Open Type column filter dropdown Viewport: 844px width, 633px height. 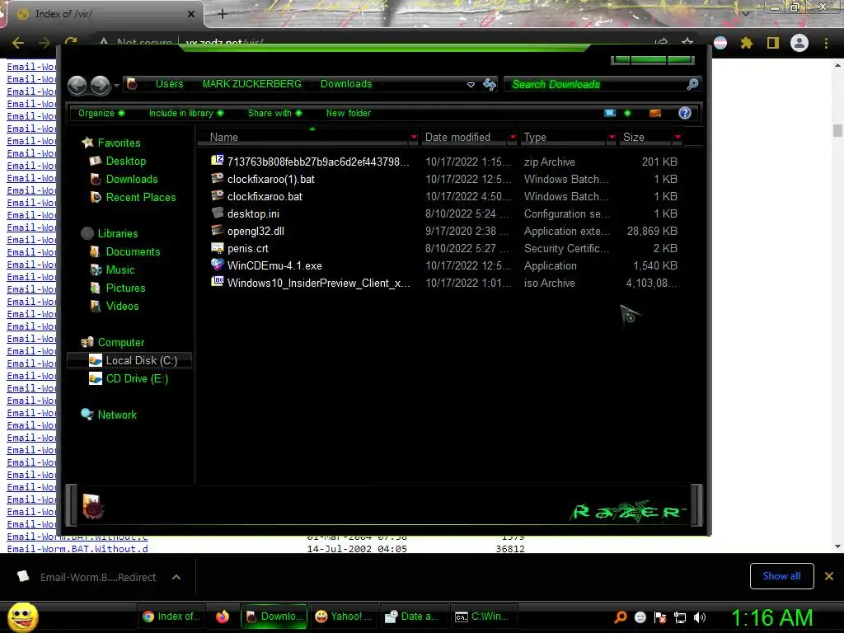[x=612, y=138]
